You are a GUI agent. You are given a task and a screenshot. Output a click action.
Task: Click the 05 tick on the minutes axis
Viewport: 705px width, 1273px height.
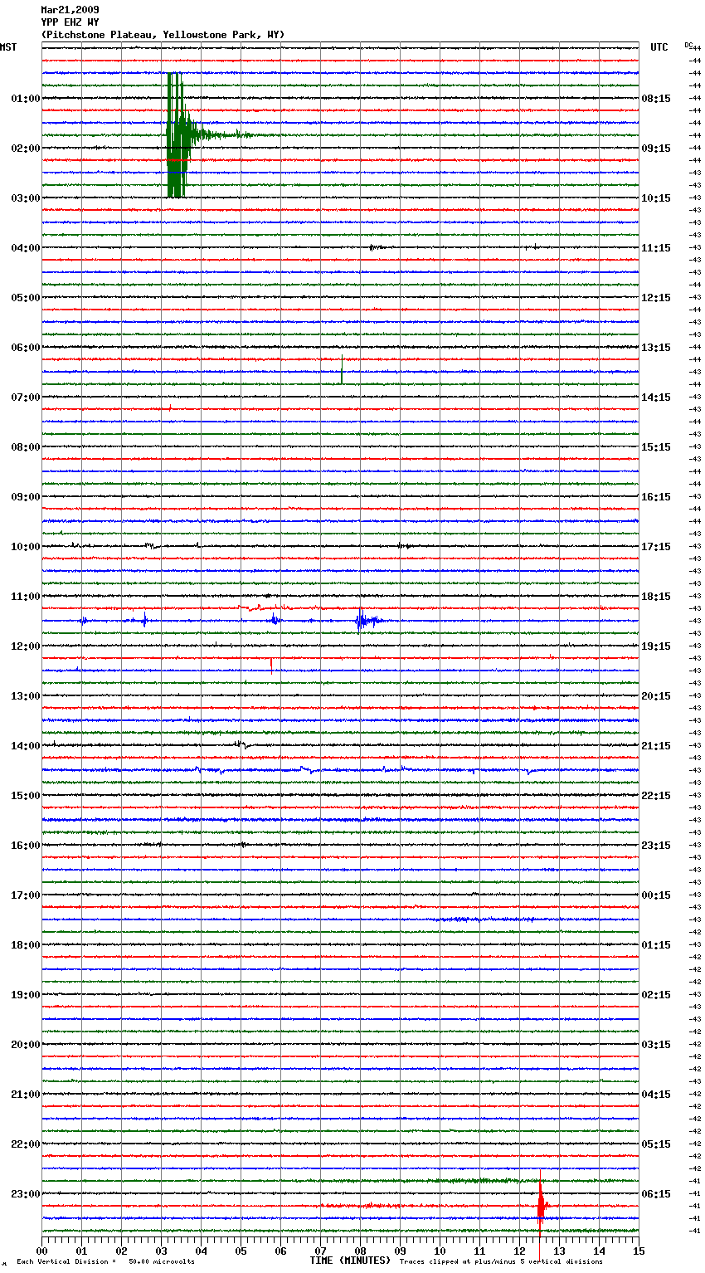[x=241, y=1251]
